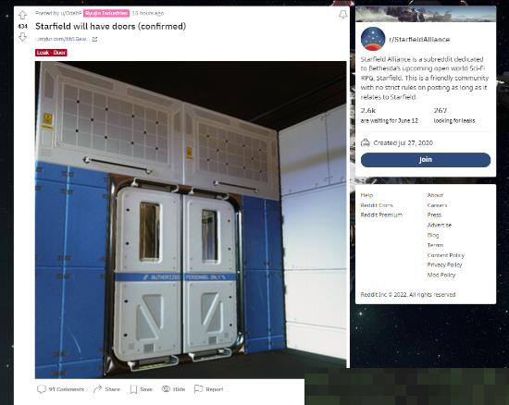Screen dimensions: 509x405
Task: Click the pink Ryujin Industries user flair
Action: [x=106, y=13]
